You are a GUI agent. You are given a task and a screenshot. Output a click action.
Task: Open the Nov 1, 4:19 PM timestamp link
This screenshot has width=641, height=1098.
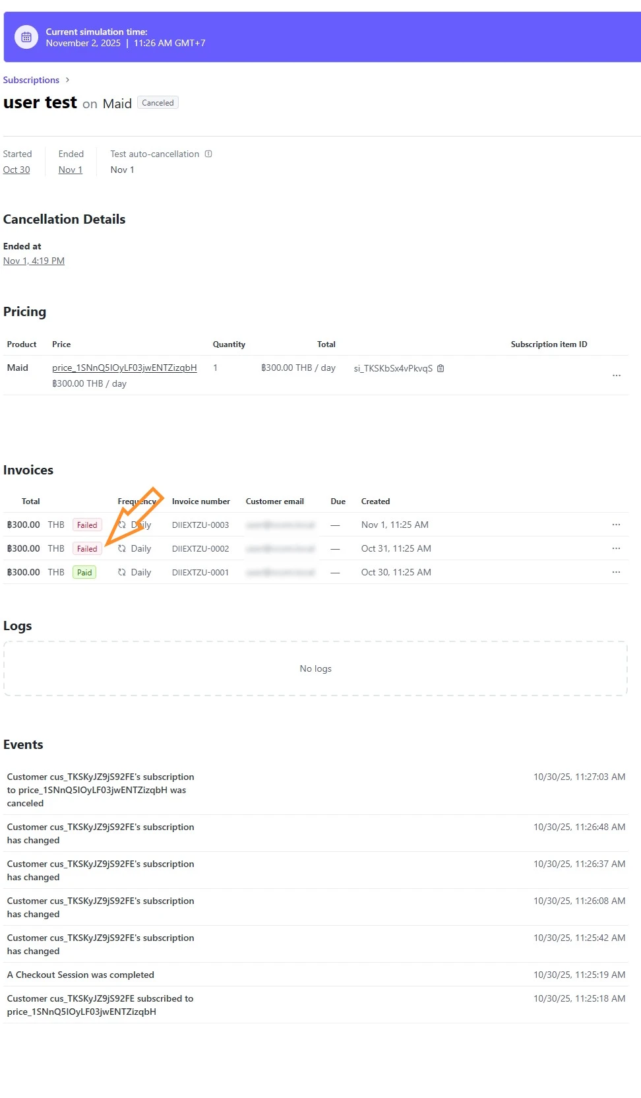pyautogui.click(x=34, y=261)
